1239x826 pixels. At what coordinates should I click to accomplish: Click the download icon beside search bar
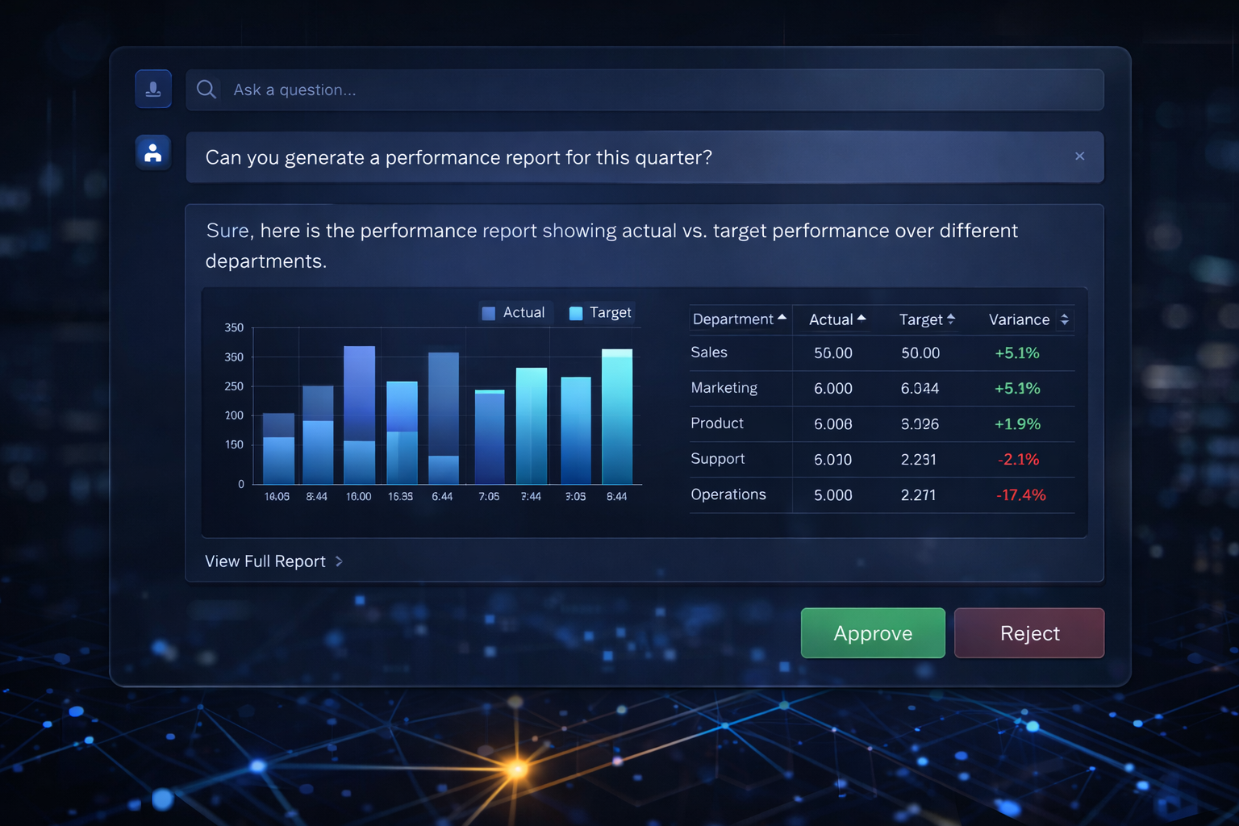point(153,89)
